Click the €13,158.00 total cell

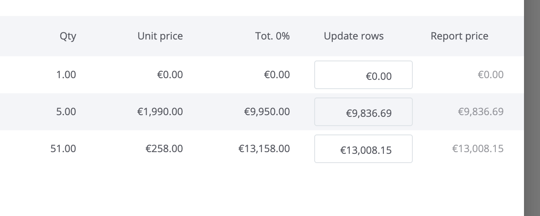[x=264, y=149]
